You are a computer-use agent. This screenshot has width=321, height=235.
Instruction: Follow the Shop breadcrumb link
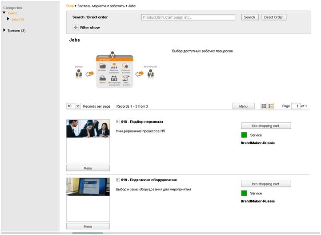pyautogui.click(x=70, y=6)
